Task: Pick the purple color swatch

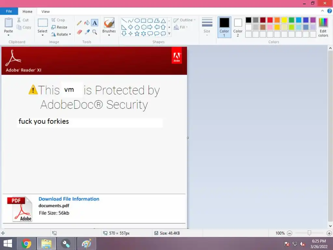Action: (313, 20)
